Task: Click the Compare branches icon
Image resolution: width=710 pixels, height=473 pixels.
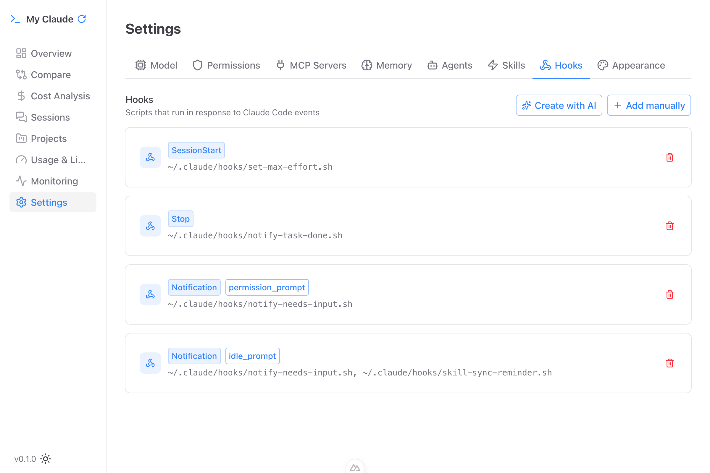Action: click(x=21, y=74)
